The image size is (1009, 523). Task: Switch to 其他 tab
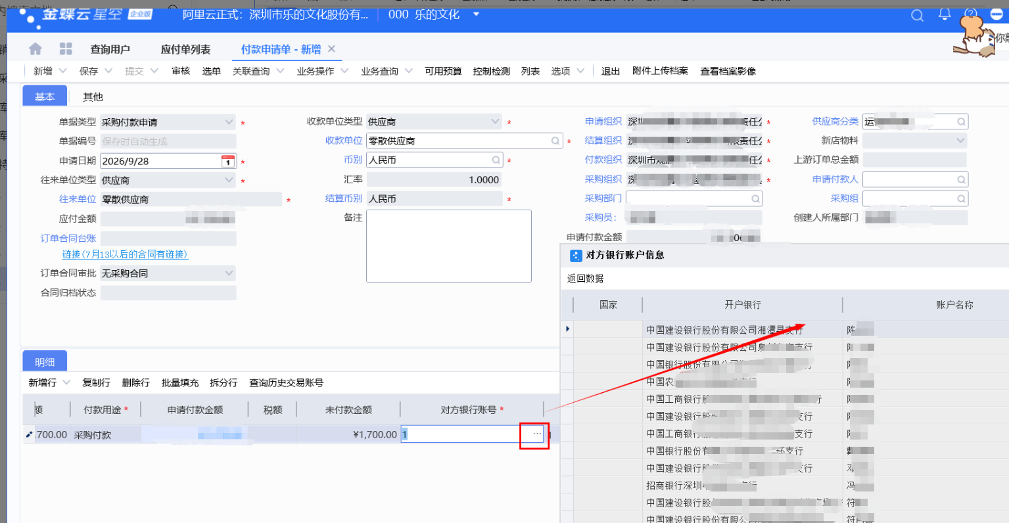click(93, 97)
